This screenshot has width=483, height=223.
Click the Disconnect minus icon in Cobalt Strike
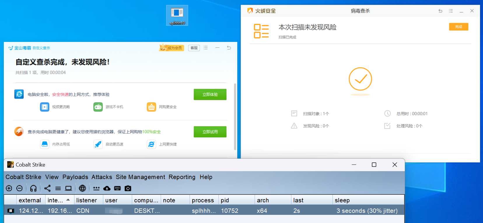click(x=20, y=188)
